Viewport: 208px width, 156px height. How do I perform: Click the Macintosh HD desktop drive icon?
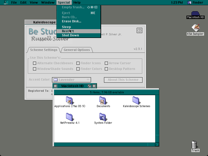(195, 14)
